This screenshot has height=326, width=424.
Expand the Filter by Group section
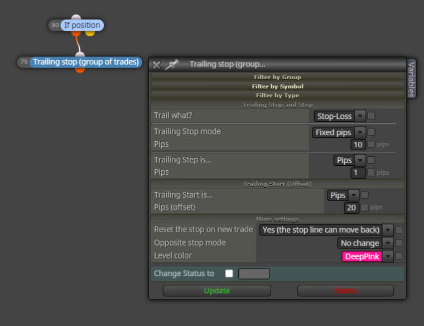point(277,77)
